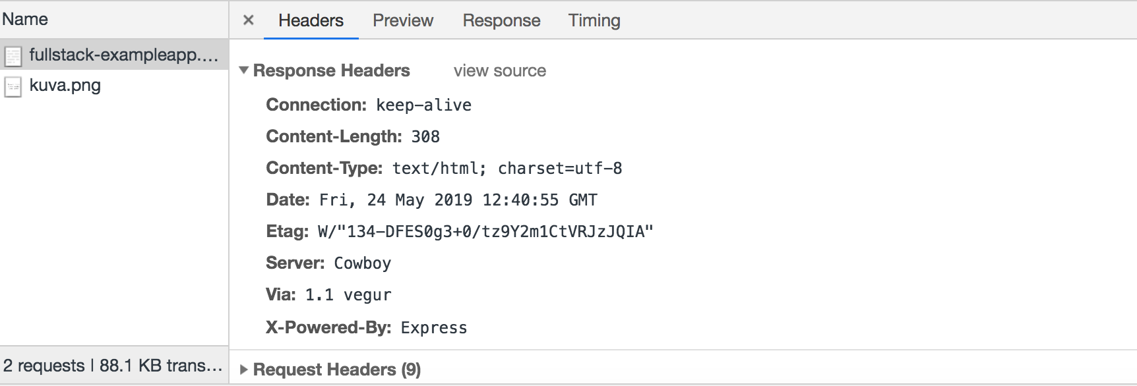Click the Connection keep-alive header value
1137x386 pixels.
(x=423, y=105)
